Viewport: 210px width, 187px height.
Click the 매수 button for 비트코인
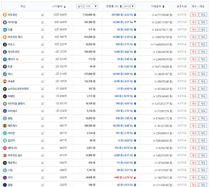pos(194,15)
